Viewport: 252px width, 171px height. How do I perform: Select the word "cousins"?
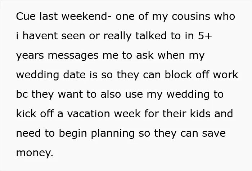[x=191, y=16]
